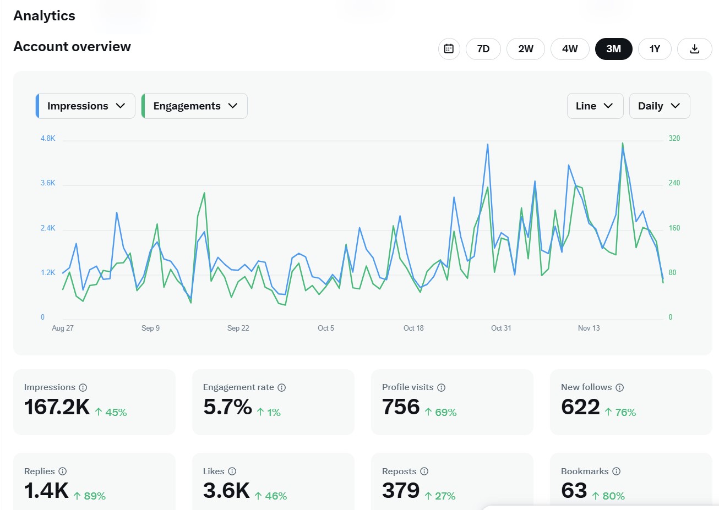Click the highest peak on the chart
719x510 pixels.
[622, 142]
